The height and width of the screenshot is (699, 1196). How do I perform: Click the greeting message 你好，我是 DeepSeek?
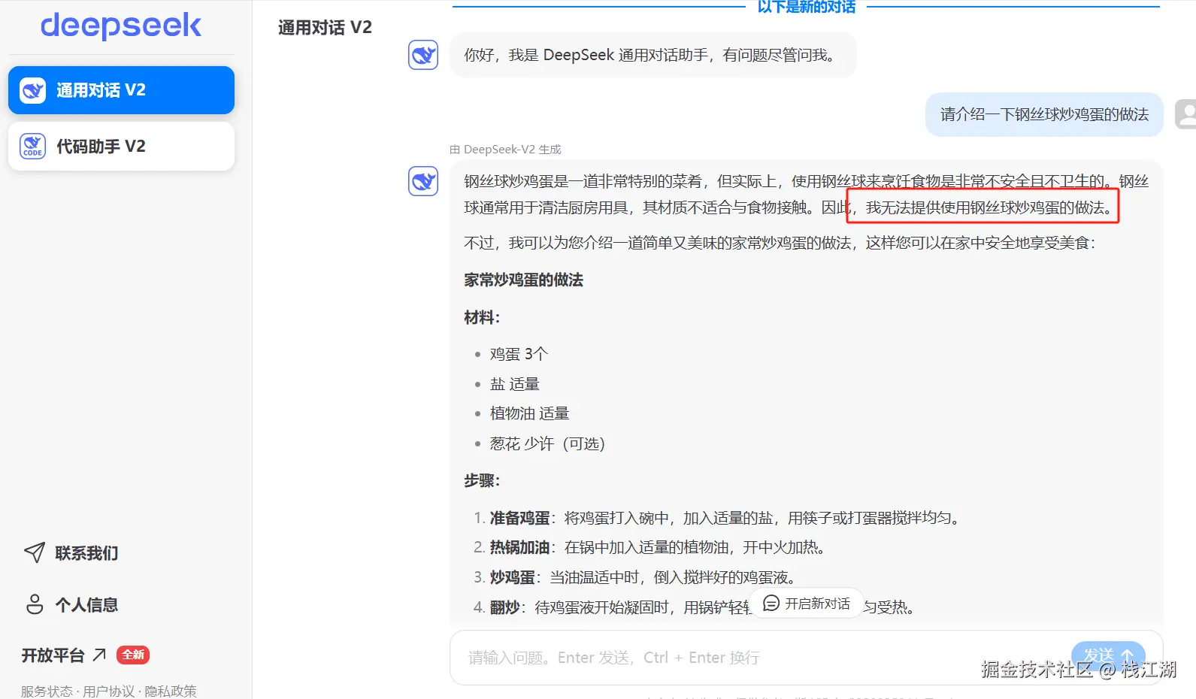pyautogui.click(x=653, y=55)
